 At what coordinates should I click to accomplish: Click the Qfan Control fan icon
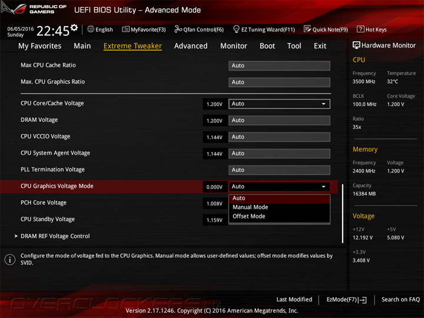(178, 29)
